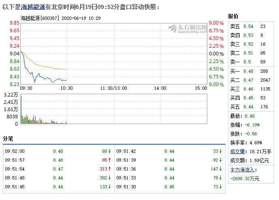Click the 18.21万手 volume value
Image resolution: width=279 pixels, height=200 pixels.
tap(260, 152)
